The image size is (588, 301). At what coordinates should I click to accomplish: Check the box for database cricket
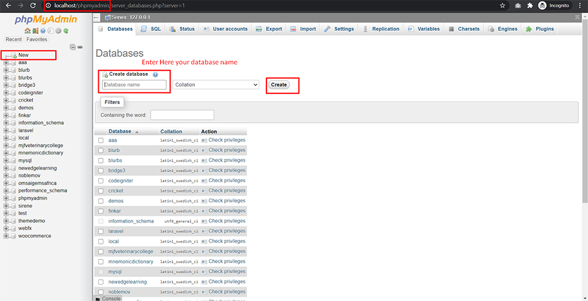coord(101,191)
